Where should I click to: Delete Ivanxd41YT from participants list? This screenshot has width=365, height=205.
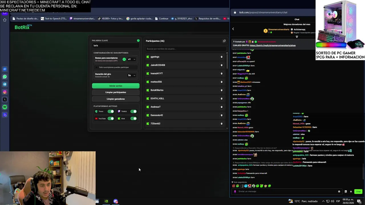point(222,73)
